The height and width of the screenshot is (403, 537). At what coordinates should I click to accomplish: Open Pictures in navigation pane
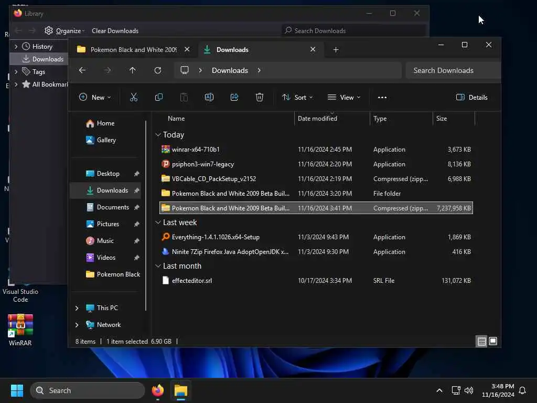108,224
